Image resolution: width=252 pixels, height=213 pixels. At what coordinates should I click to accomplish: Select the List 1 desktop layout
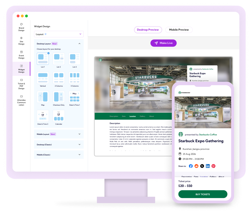coord(43,59)
